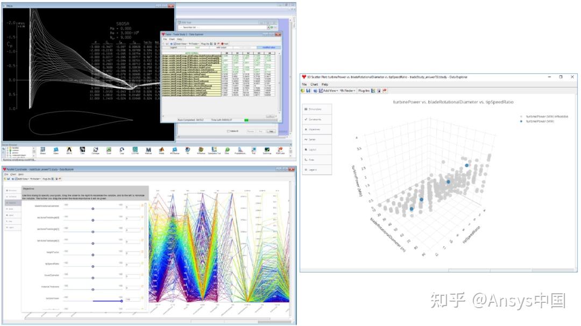Click the Save icon in the 3D Scatter Plot toolbar
Viewport: 581px width, 326px height.
click(x=309, y=90)
